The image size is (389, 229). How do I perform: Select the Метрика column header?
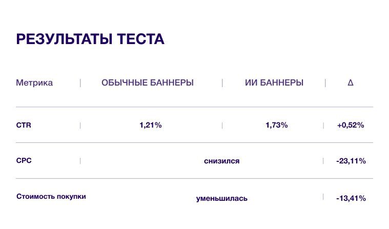(34, 82)
